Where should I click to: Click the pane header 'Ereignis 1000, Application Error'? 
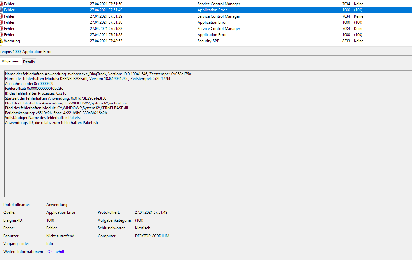tap(26, 52)
